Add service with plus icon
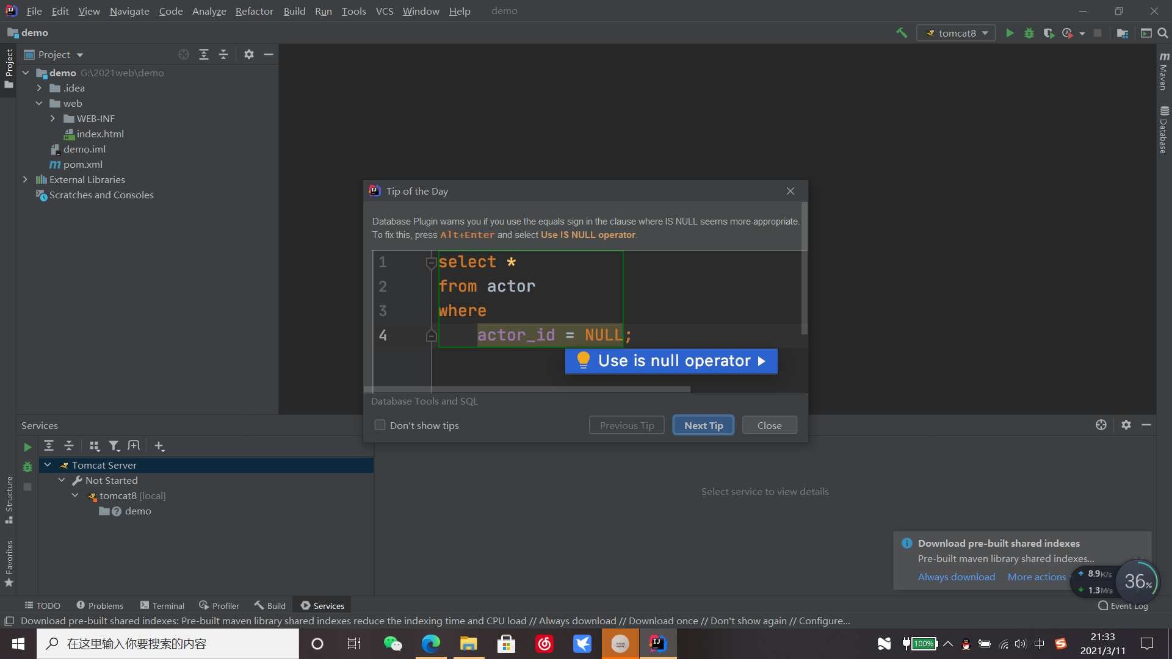 159,446
